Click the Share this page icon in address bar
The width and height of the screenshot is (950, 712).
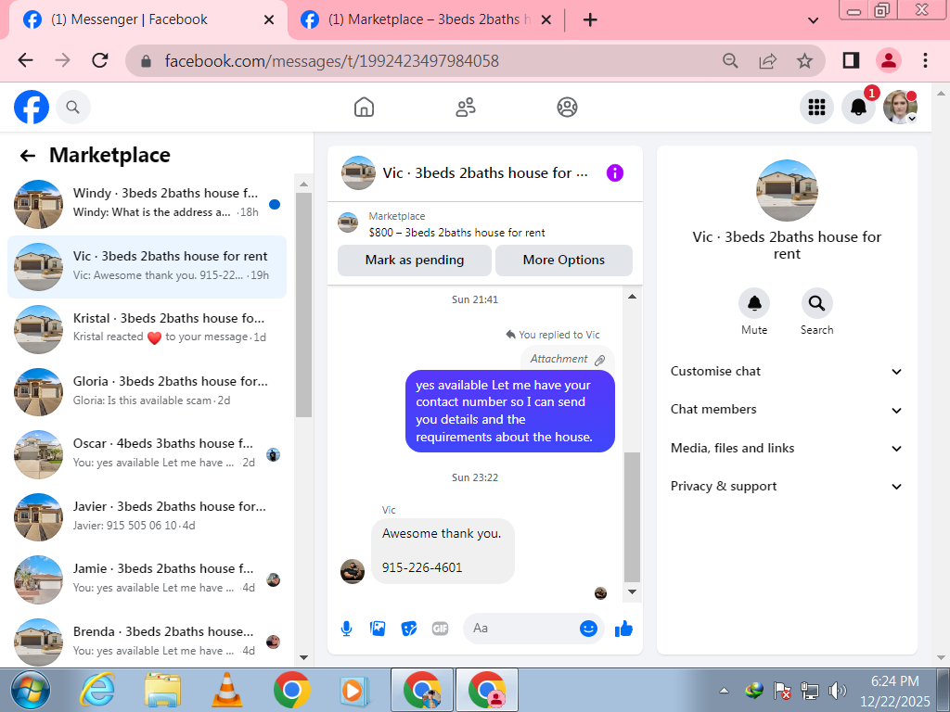767,60
